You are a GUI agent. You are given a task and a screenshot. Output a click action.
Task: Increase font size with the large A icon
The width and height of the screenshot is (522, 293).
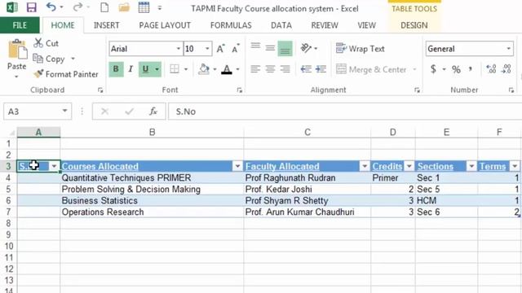coord(220,49)
